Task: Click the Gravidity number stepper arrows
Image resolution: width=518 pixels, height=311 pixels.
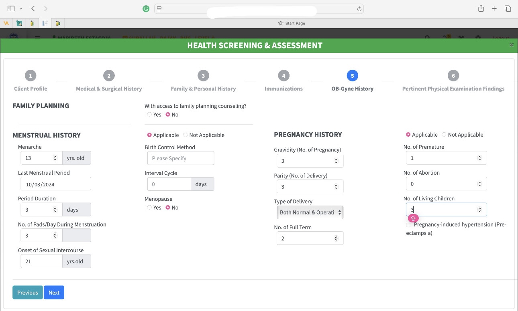Action: point(336,161)
